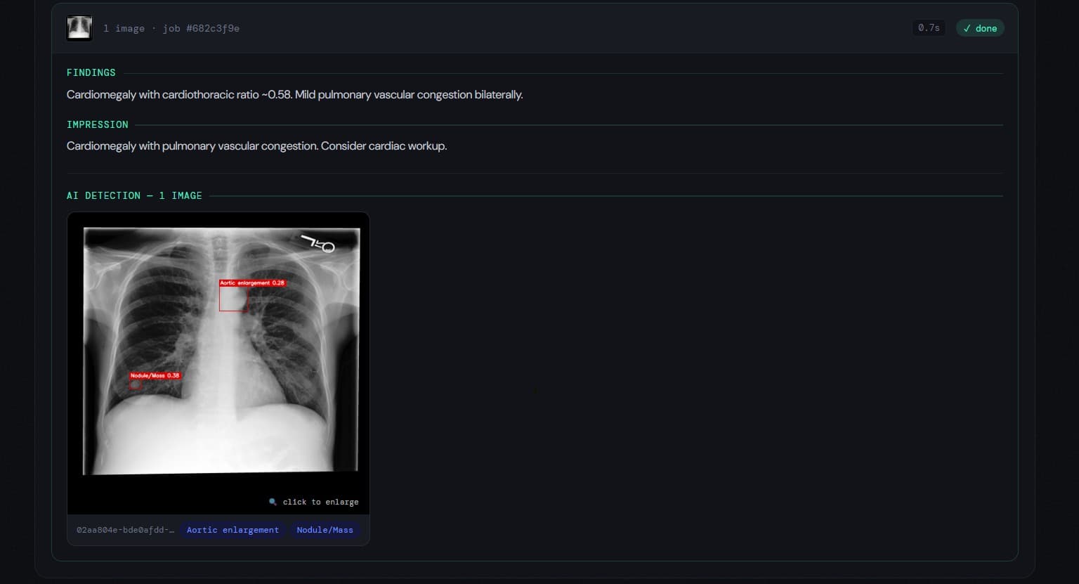Click the Nodule/Mass 0.38 detection label

point(155,375)
